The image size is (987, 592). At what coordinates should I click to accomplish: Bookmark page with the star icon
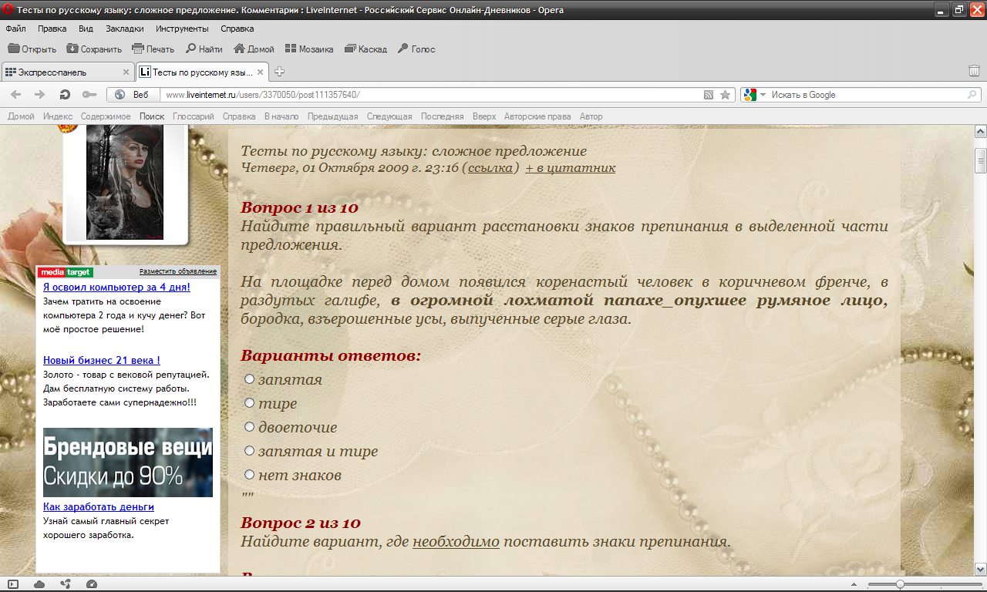coord(725,95)
